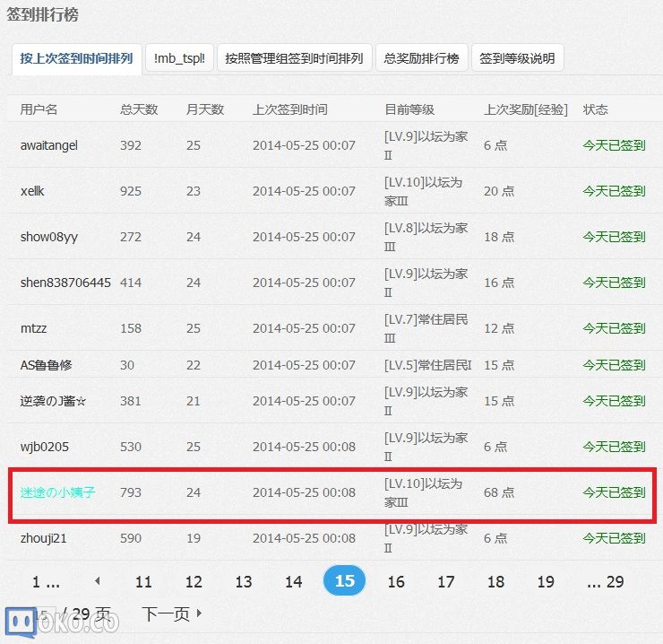Open awaitangel user profile
663x644 pixels.
point(49,145)
